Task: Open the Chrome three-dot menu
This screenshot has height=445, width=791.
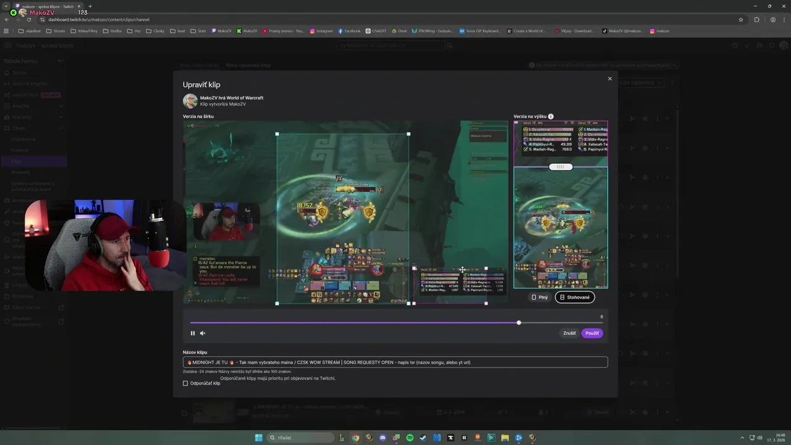Action: tap(784, 19)
